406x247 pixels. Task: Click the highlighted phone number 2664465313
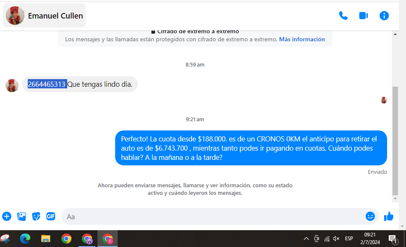[47, 84]
